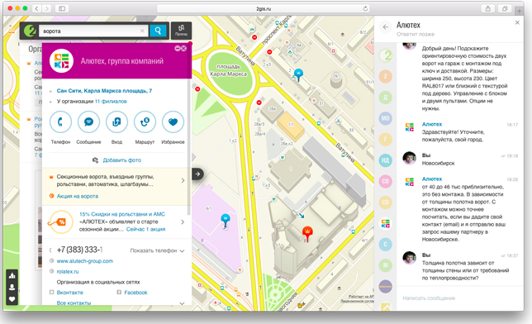This screenshot has height=324, width=532.
Task: Add company to Избранное heart icon
Action: [x=173, y=122]
